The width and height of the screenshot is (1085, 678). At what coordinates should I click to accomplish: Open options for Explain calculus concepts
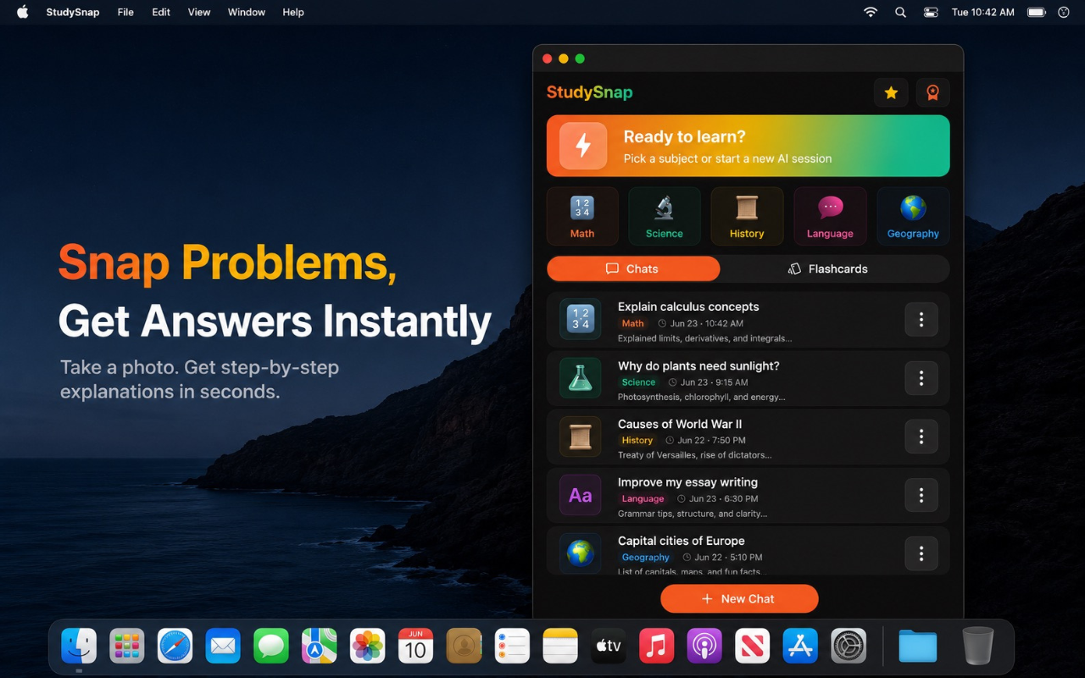921,320
